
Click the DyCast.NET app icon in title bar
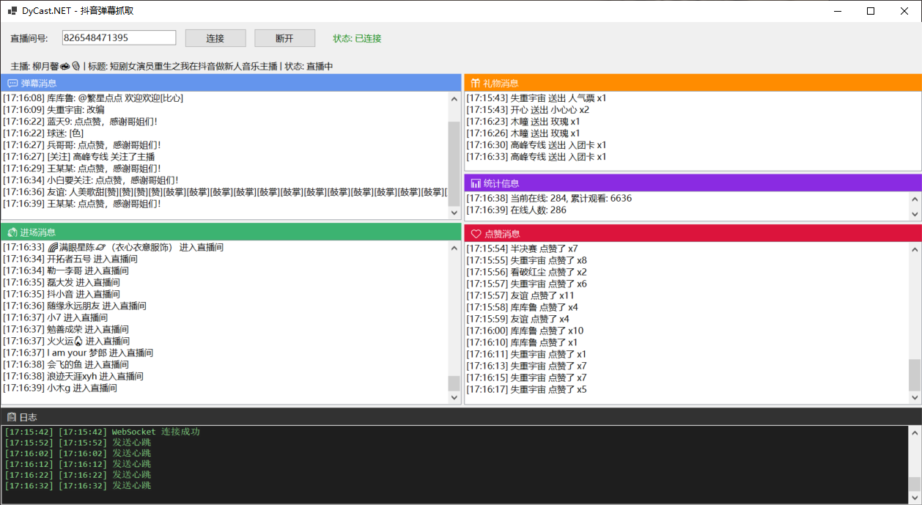coord(12,11)
